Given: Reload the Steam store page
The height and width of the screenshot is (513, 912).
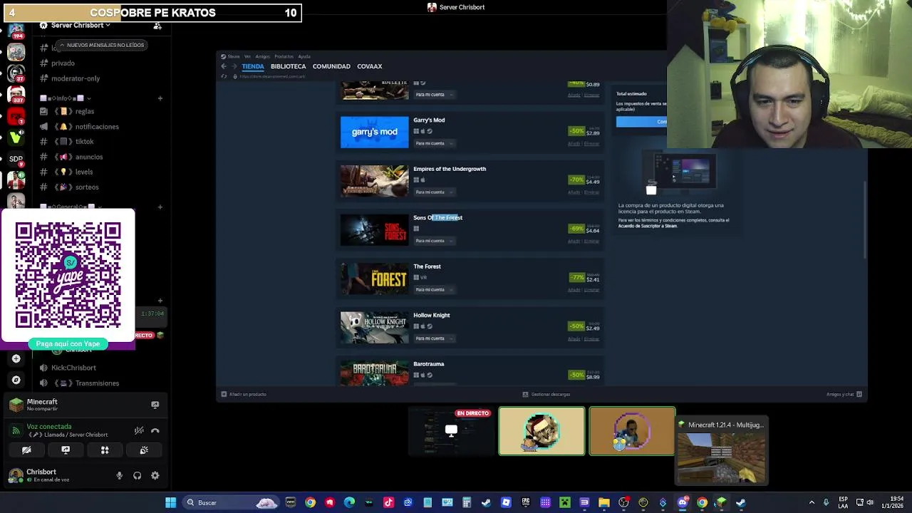Looking at the screenshot, I should point(224,76).
